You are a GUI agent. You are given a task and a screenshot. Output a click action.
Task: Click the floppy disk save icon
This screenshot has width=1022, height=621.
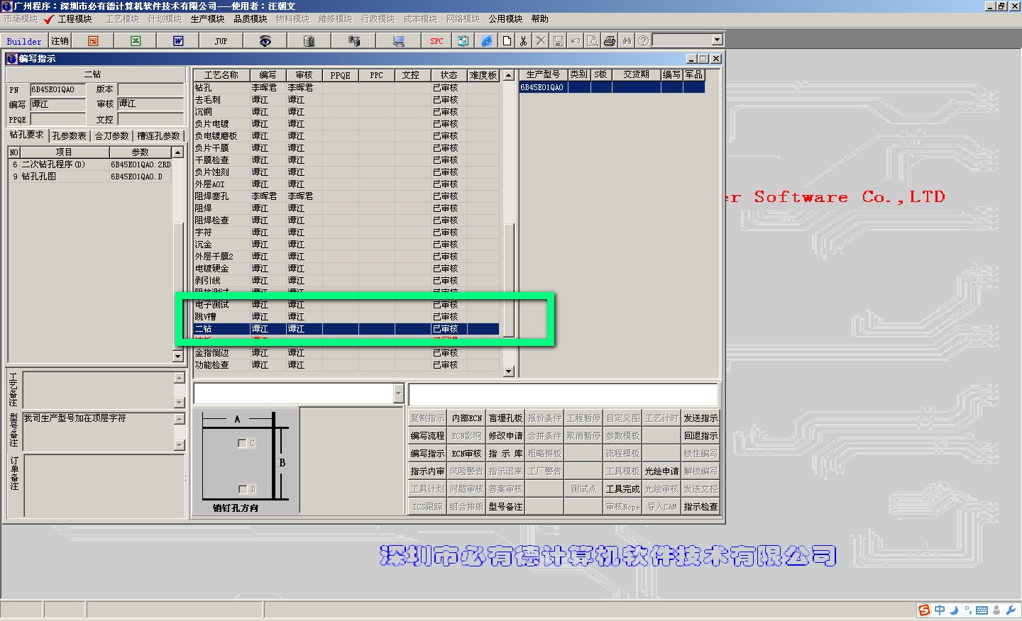[559, 41]
